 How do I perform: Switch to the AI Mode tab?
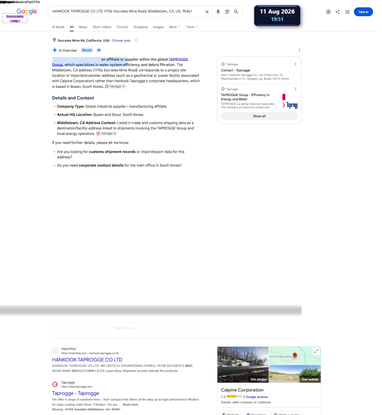[58, 27]
